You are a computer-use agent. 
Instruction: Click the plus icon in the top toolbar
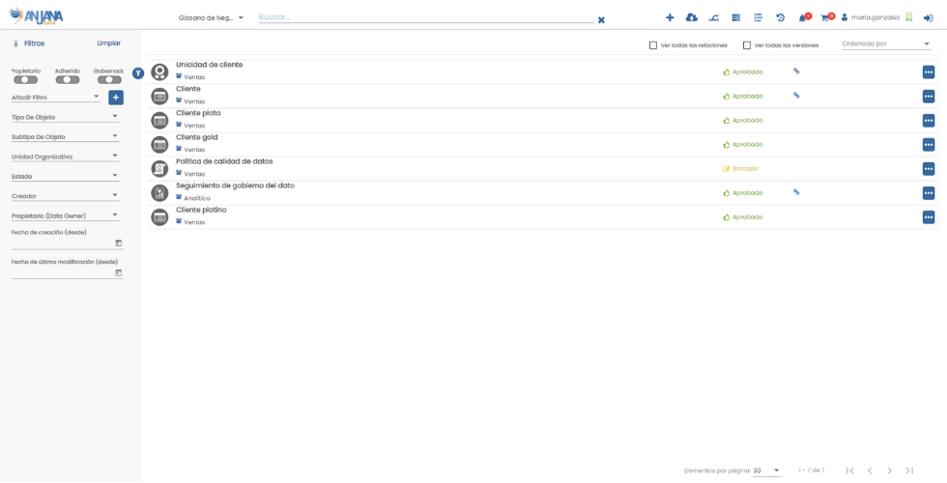click(x=670, y=17)
